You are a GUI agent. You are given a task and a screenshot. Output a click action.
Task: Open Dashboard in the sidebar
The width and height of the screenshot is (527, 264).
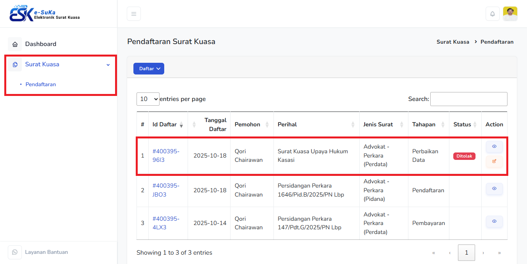41,44
